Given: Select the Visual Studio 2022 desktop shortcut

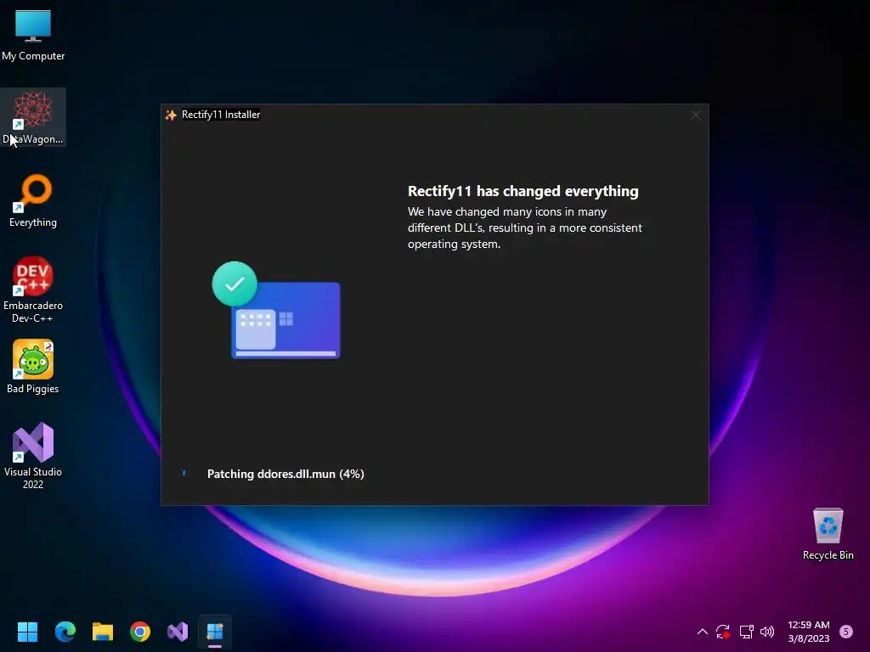Looking at the screenshot, I should (x=33, y=456).
